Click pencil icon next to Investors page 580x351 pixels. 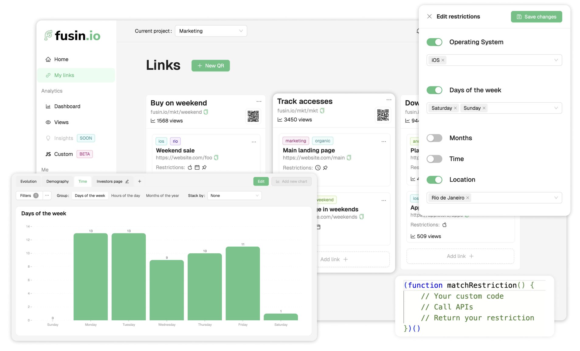tap(127, 182)
